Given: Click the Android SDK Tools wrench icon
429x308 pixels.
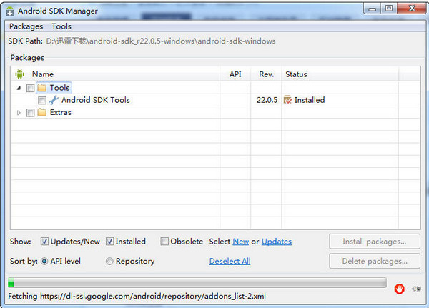Looking at the screenshot, I should 54,100.
